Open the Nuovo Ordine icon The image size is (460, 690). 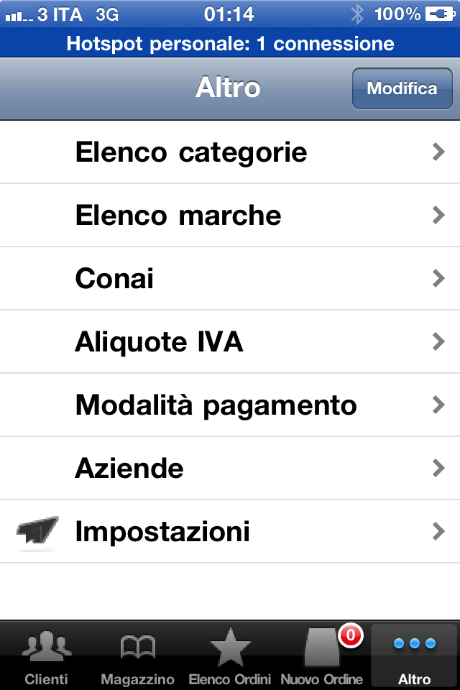pyautogui.click(x=321, y=649)
